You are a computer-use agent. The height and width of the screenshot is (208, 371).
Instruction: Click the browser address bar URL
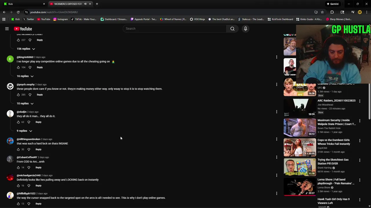[54, 12]
